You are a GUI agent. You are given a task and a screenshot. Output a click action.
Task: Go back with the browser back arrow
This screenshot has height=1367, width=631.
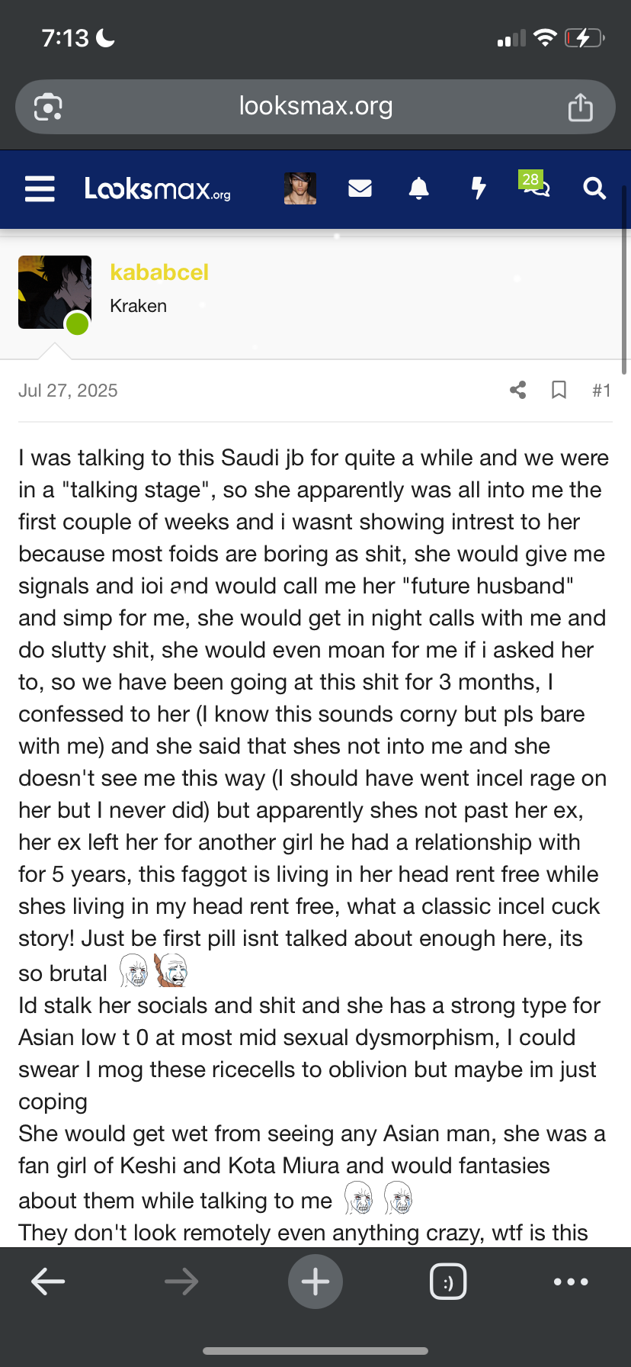pyautogui.click(x=48, y=1282)
